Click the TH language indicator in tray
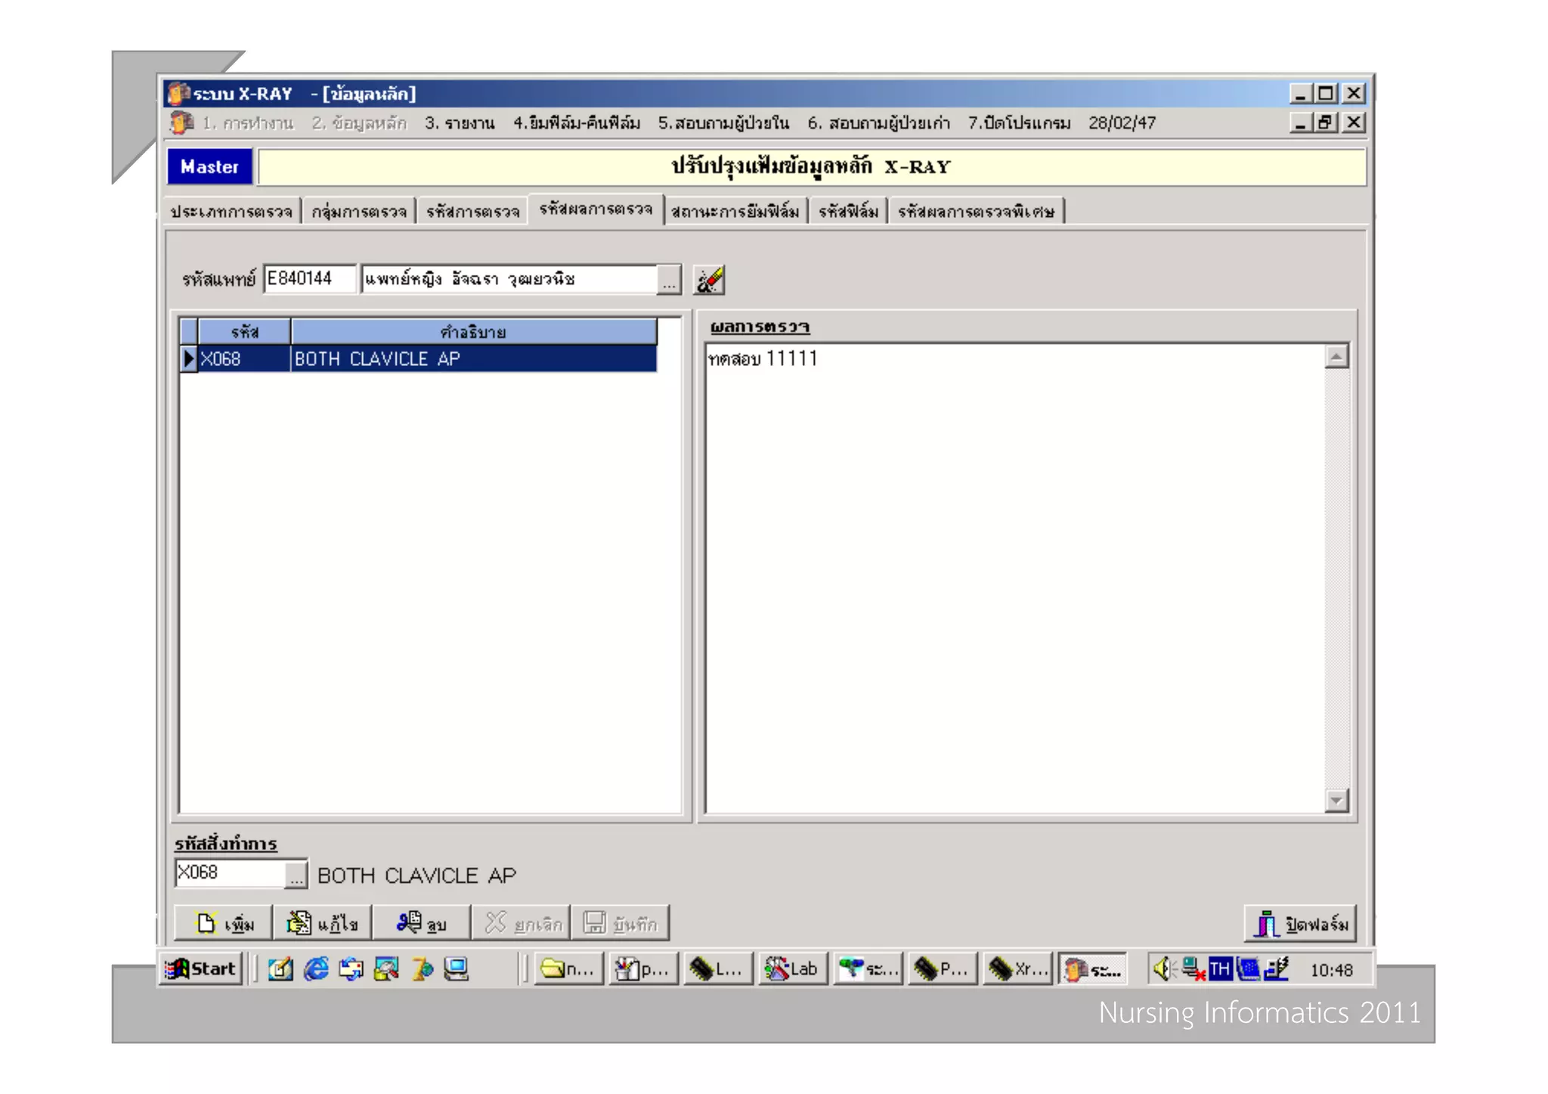This screenshot has width=1548, height=1094. point(1220,969)
